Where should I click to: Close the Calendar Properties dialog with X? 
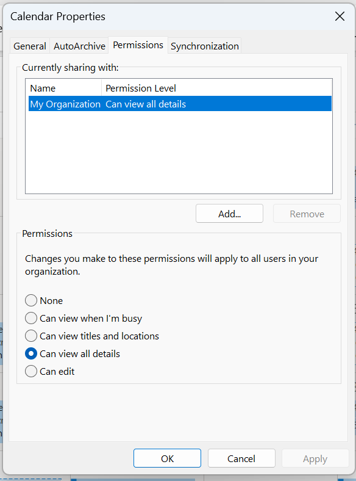pyautogui.click(x=340, y=16)
